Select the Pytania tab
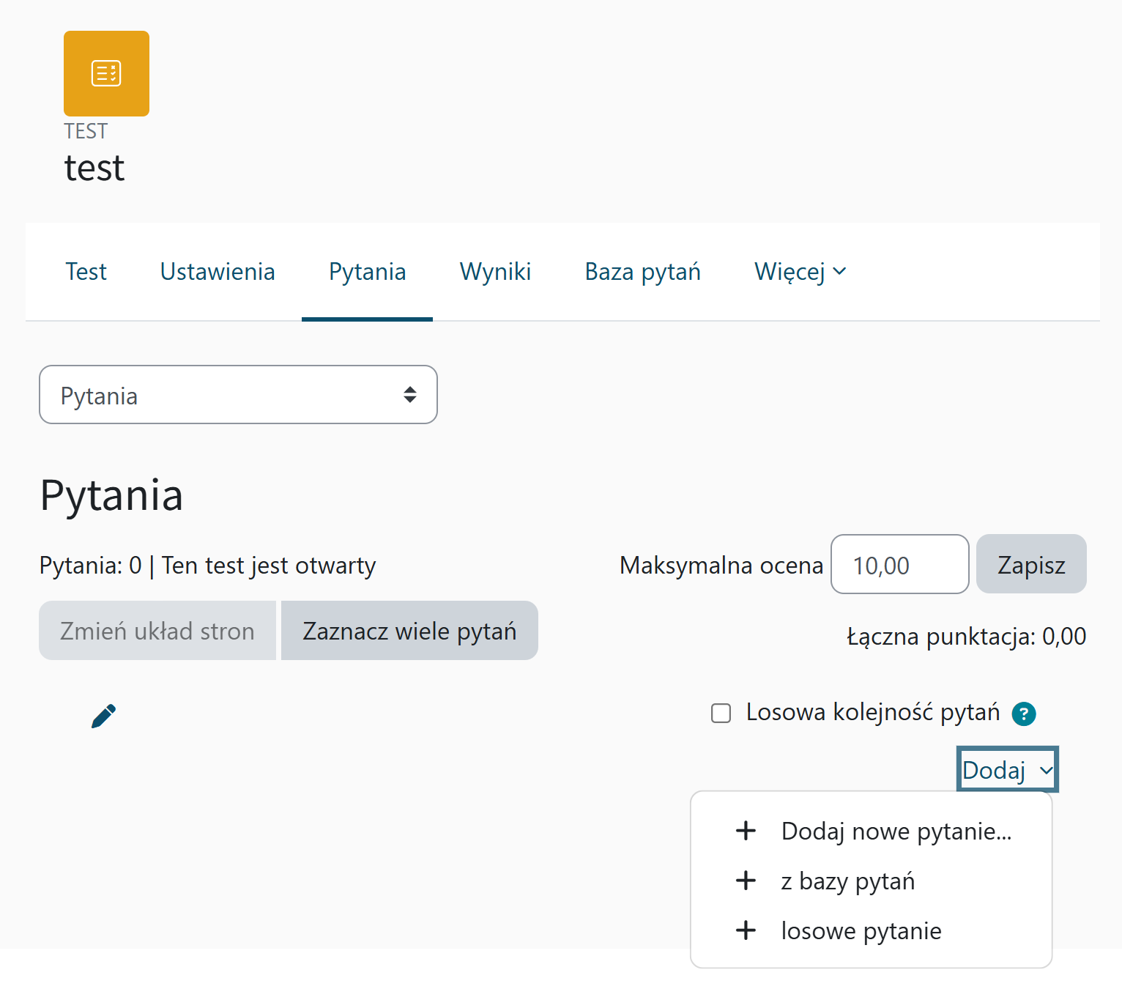Image resolution: width=1122 pixels, height=989 pixels. pos(367,272)
